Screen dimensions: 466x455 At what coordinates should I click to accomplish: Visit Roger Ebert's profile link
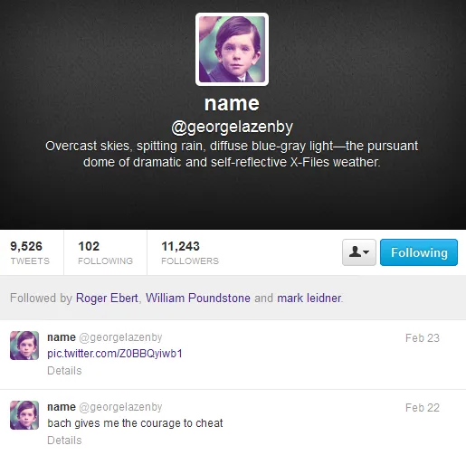[107, 298]
